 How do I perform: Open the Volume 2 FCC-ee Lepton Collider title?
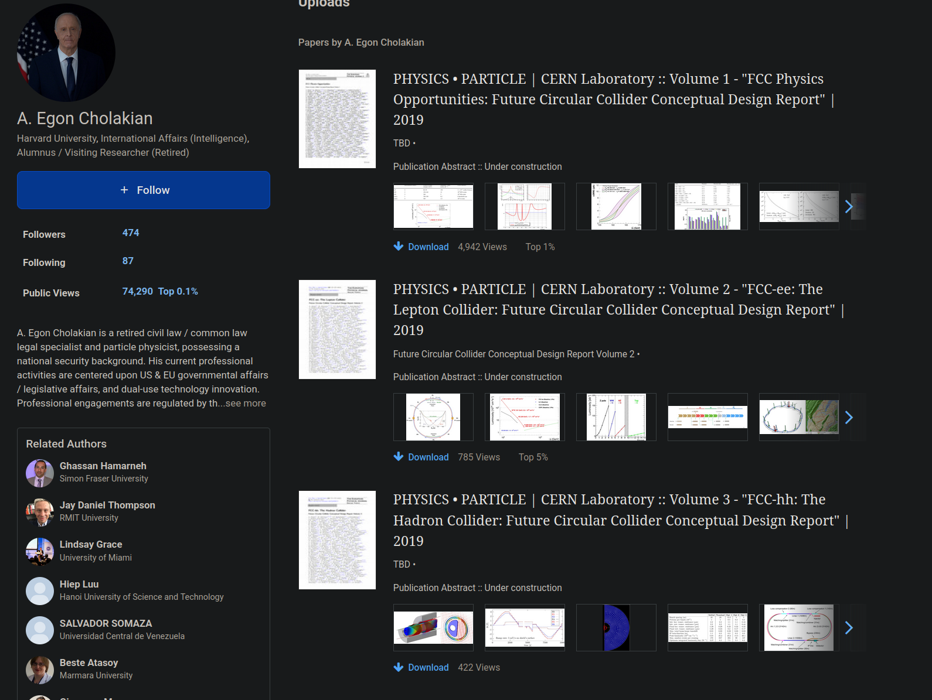(619, 309)
